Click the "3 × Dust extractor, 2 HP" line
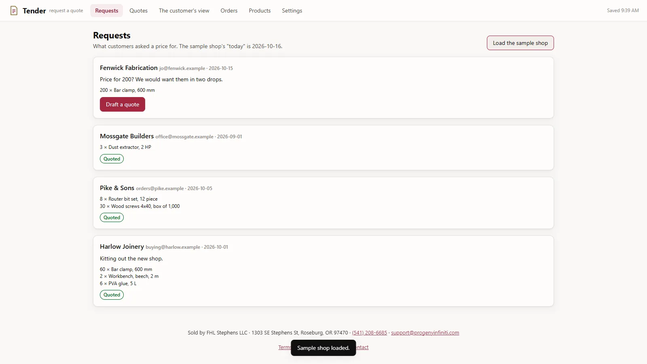Viewport: 647px width, 364px height. (125, 147)
